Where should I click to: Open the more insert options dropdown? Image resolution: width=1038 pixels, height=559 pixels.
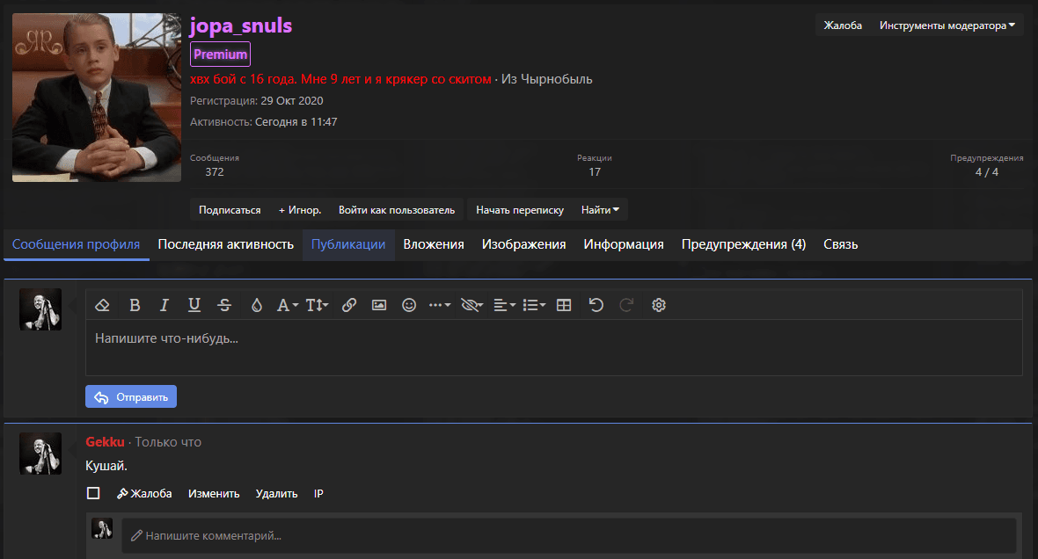pyautogui.click(x=440, y=305)
